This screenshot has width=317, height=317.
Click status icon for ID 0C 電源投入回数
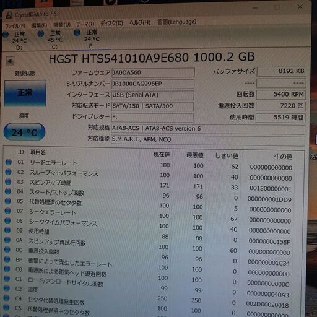[7, 250]
